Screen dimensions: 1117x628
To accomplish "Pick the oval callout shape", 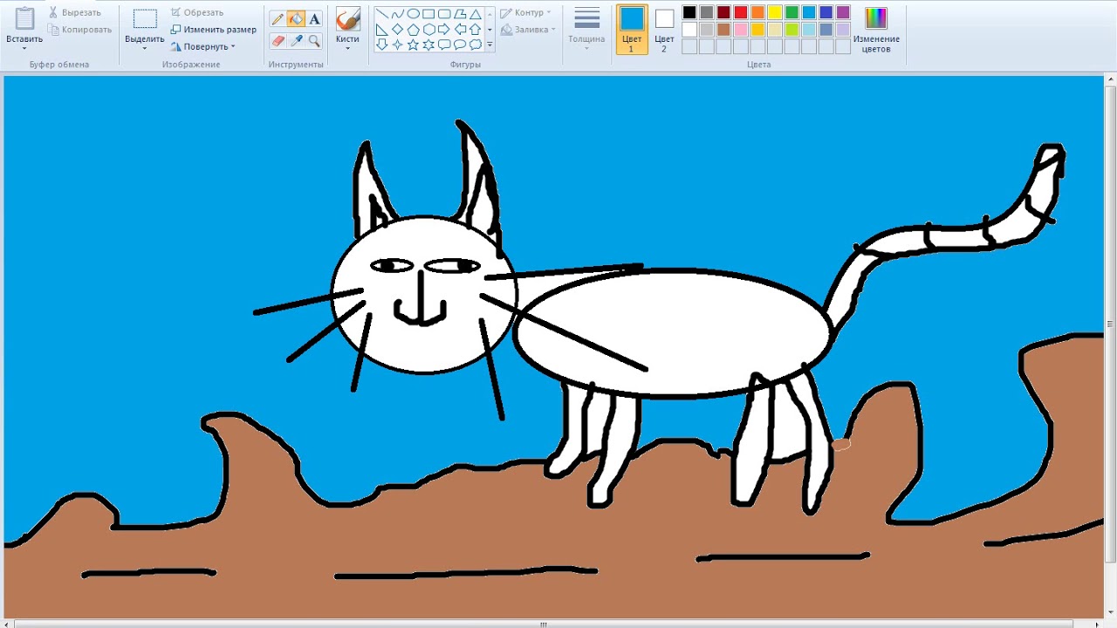I will pyautogui.click(x=460, y=44).
